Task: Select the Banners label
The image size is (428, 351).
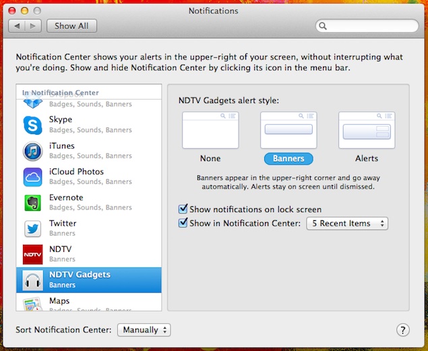Action: point(288,158)
